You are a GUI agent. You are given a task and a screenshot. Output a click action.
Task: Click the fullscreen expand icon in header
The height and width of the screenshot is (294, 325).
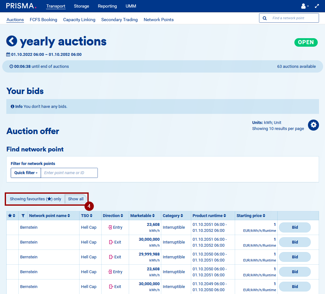pyautogui.click(x=317, y=6)
